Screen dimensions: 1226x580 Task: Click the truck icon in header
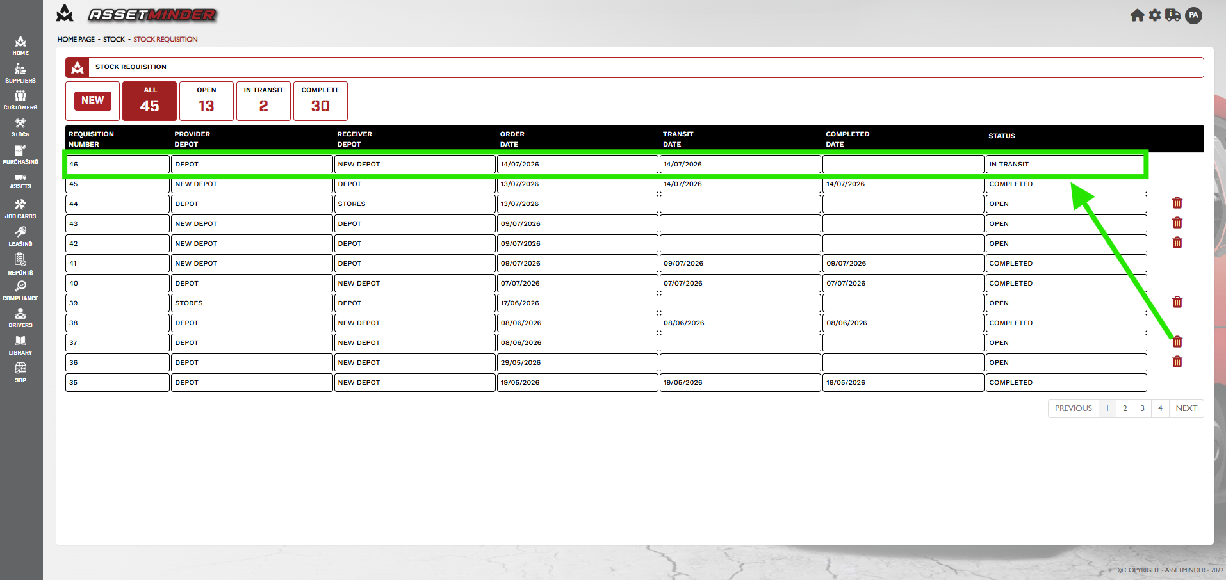pyautogui.click(x=1173, y=15)
